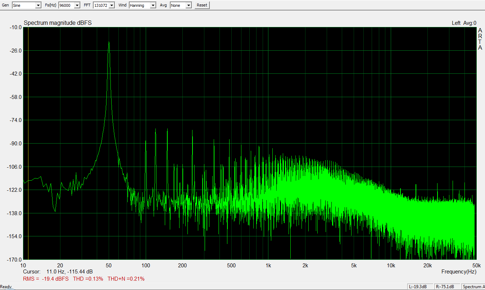Click the 50 Hz fundamental peak

[x=109, y=43]
